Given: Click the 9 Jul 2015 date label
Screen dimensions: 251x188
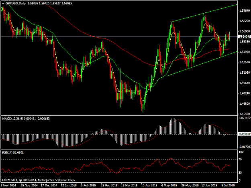Looking at the screenshot, I should pyautogui.click(x=228, y=186).
